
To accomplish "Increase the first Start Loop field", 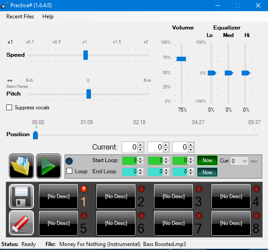I will tap(140, 158).
